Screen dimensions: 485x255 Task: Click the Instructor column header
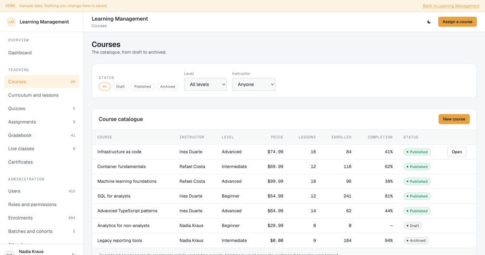[x=192, y=137]
